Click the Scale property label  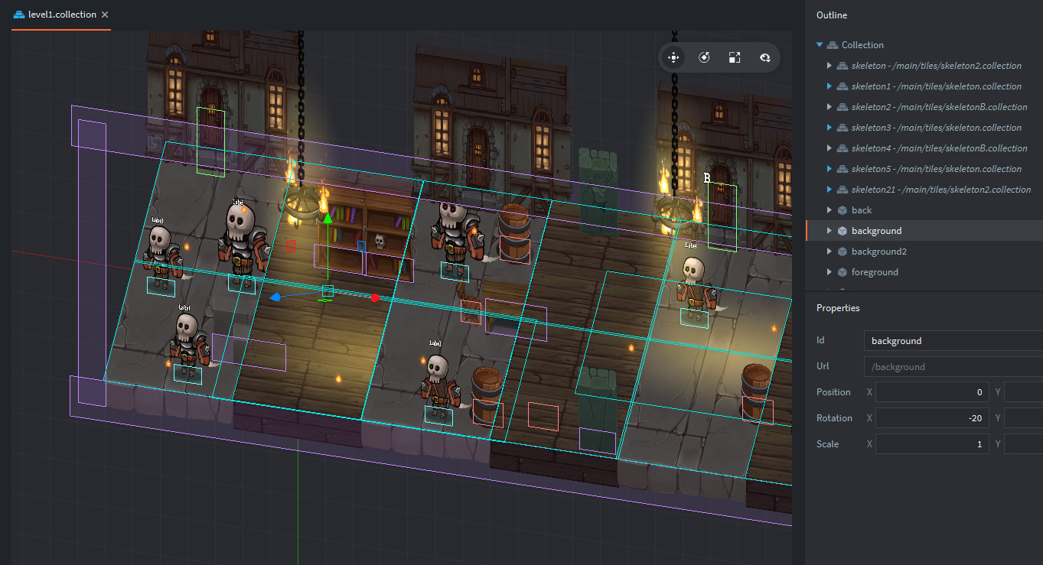(x=827, y=444)
